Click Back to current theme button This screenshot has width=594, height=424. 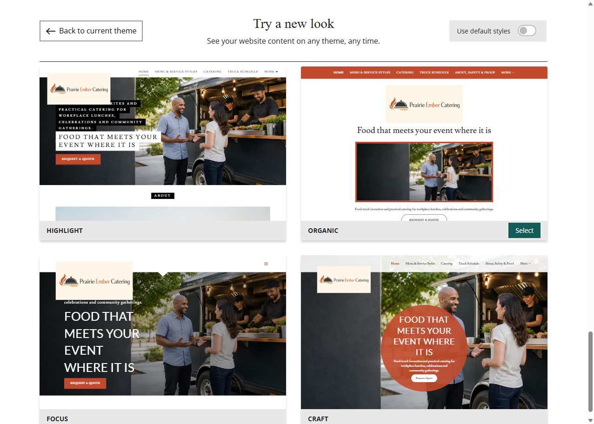click(91, 31)
